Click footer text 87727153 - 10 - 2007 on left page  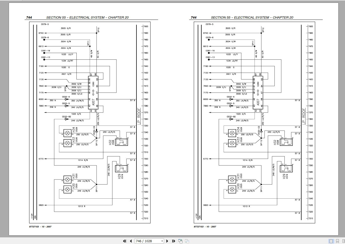tap(40, 227)
